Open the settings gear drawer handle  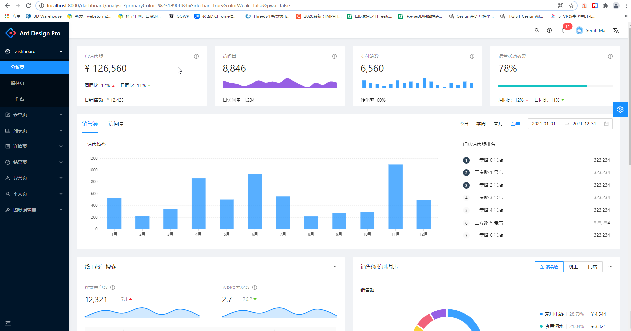[x=620, y=109]
